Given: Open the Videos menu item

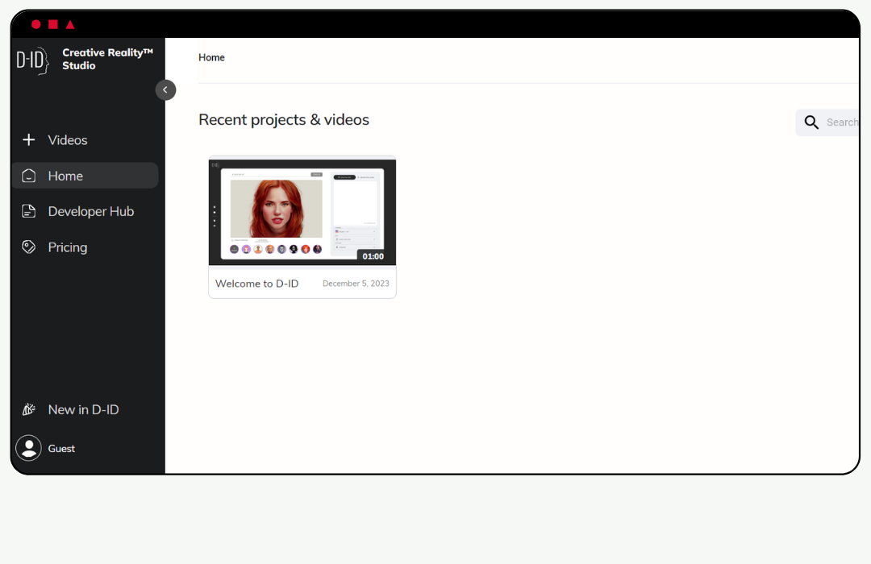Looking at the screenshot, I should click(68, 140).
